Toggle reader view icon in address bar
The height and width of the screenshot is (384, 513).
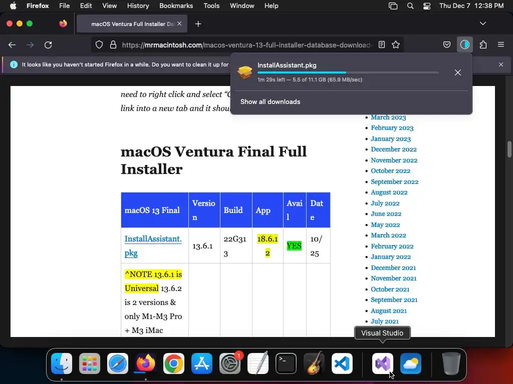pyautogui.click(x=381, y=44)
